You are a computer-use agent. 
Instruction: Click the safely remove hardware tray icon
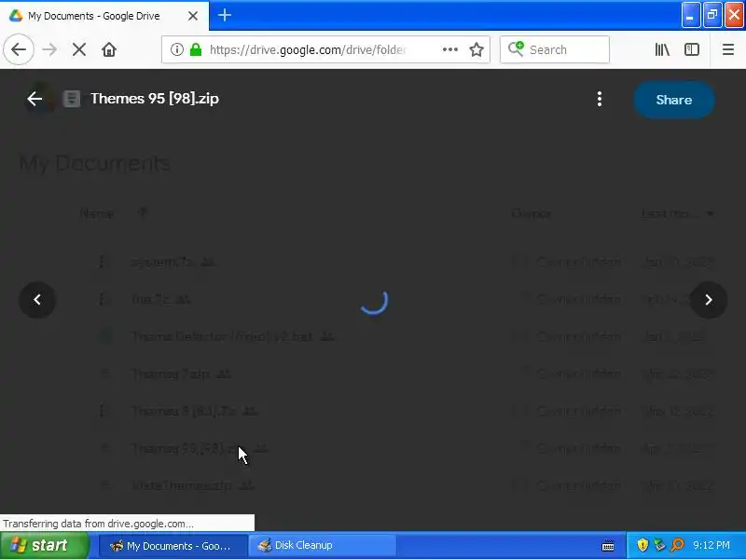pyautogui.click(x=659, y=545)
